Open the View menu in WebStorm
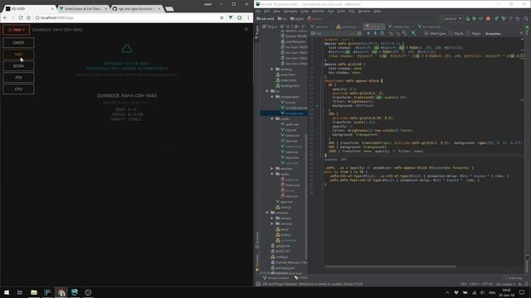The height and width of the screenshot is (298, 531). pyautogui.click(x=276, y=11)
